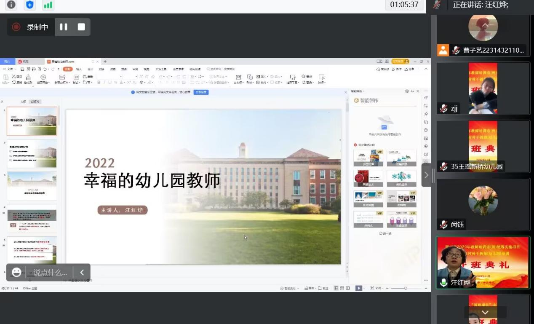Switch to slide sorter view

(342, 288)
